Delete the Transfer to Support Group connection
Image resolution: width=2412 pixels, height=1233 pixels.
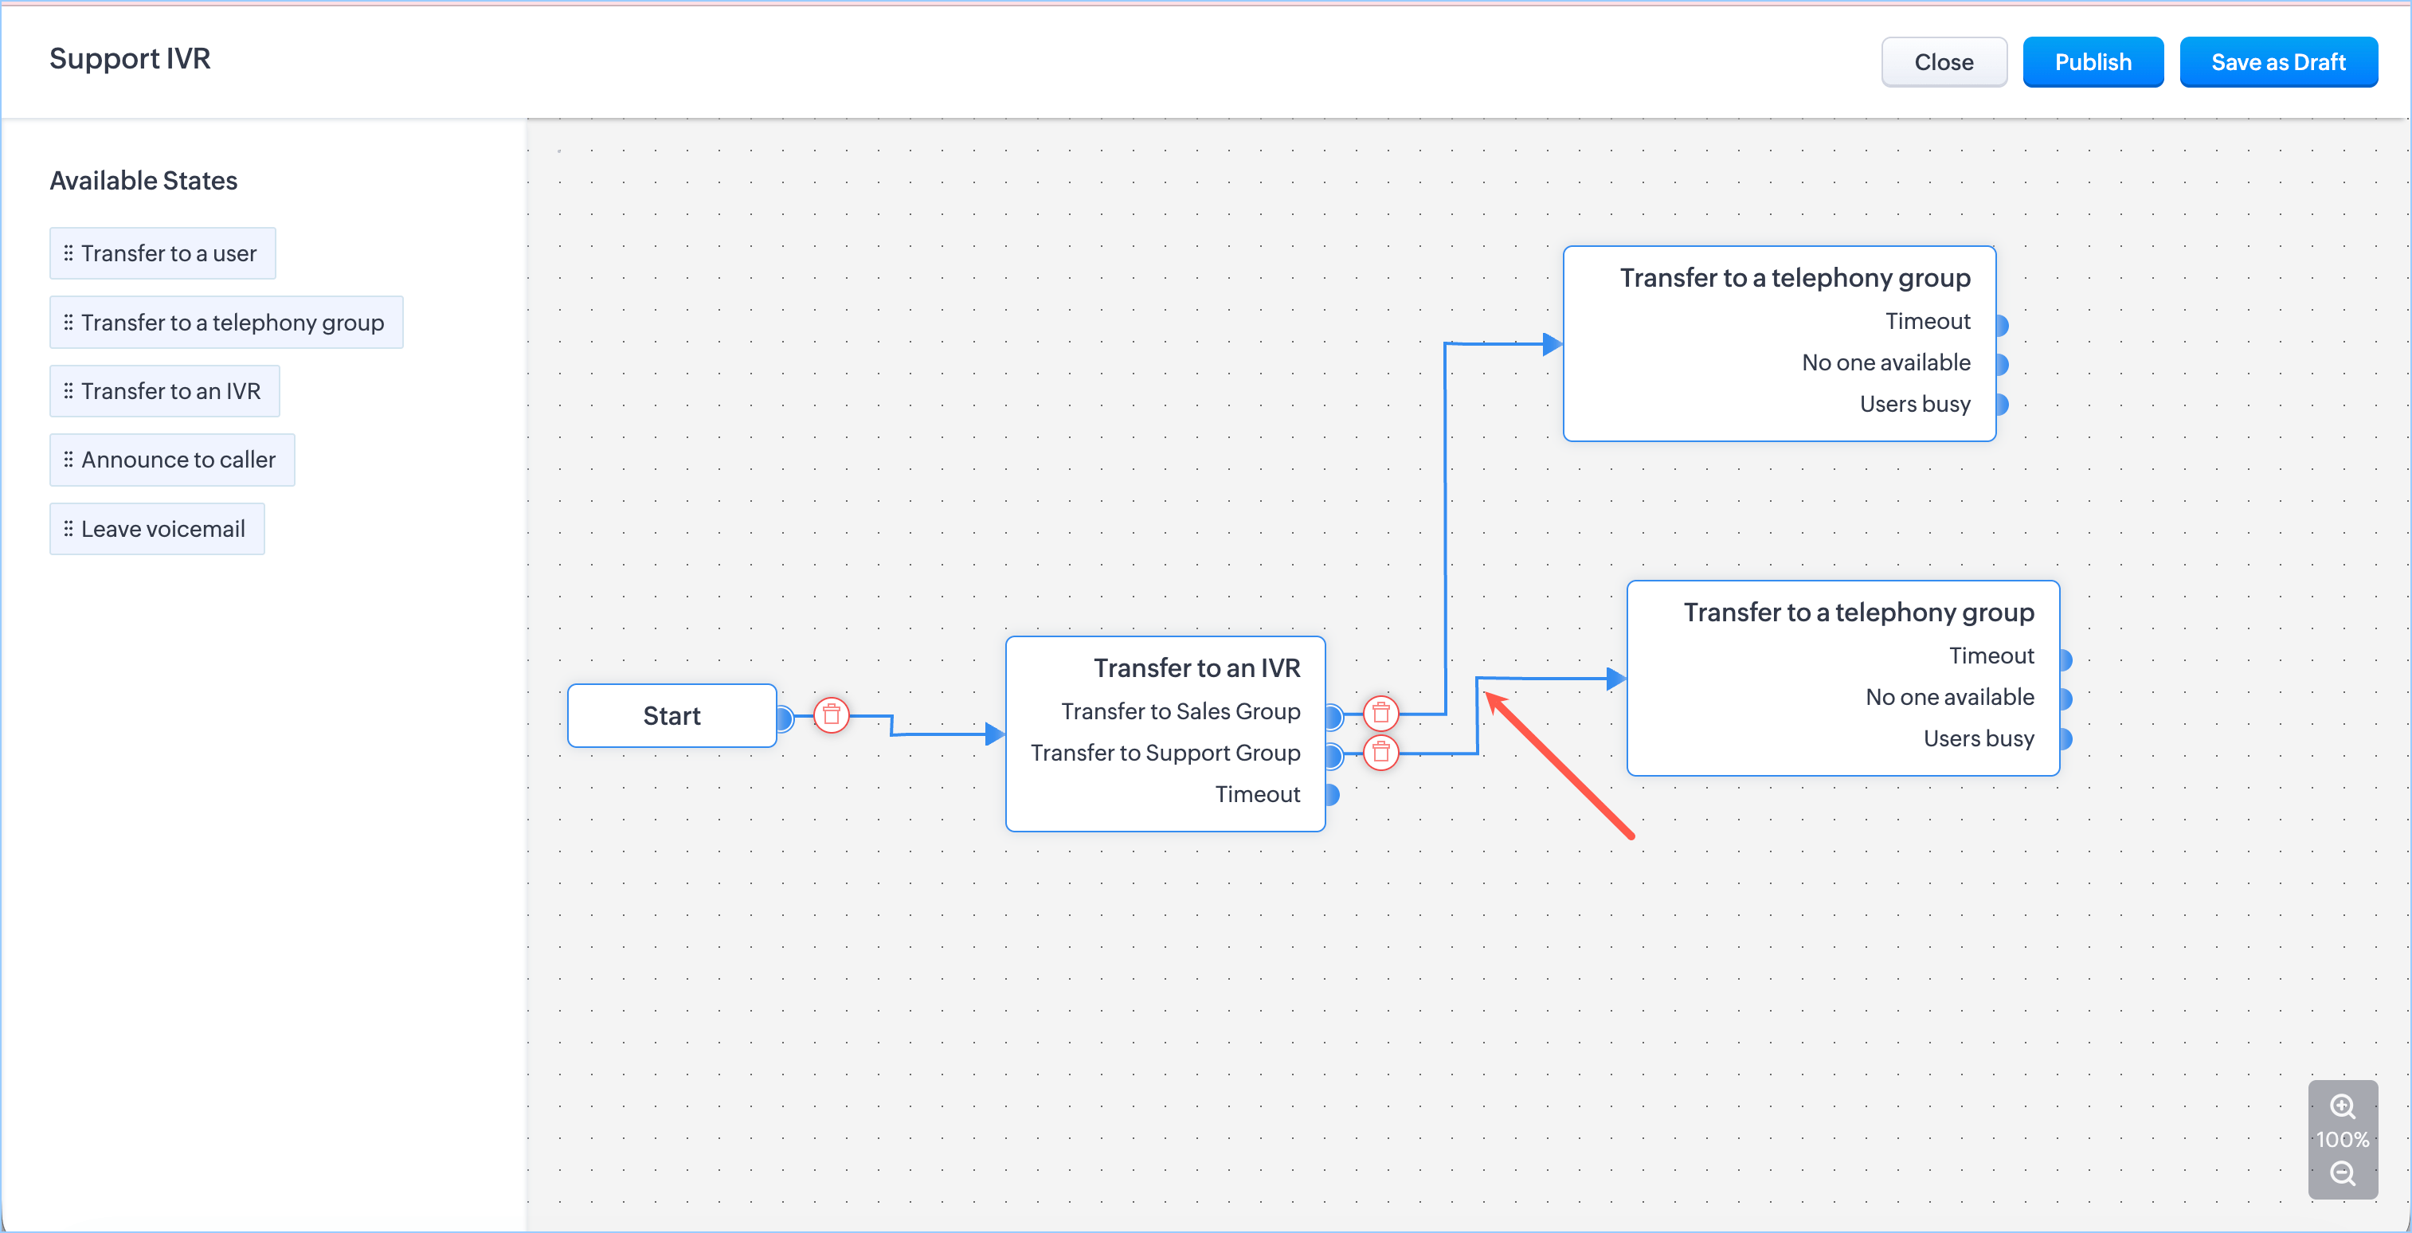[x=1380, y=753]
